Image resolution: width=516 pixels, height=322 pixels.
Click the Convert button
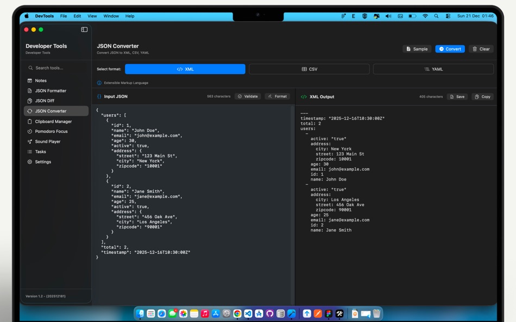[x=450, y=48]
